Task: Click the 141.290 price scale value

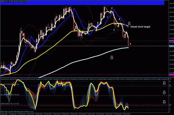Action: point(171,8)
